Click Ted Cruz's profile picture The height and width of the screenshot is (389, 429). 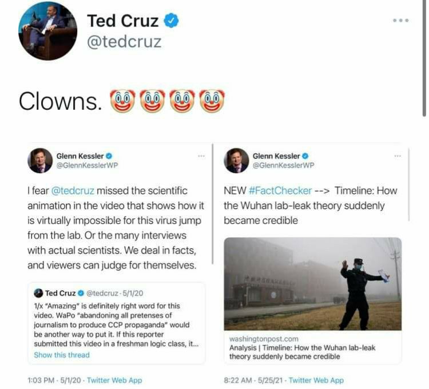(x=48, y=31)
